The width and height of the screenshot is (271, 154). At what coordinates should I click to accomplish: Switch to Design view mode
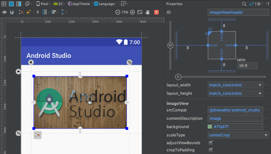tap(4, 4)
